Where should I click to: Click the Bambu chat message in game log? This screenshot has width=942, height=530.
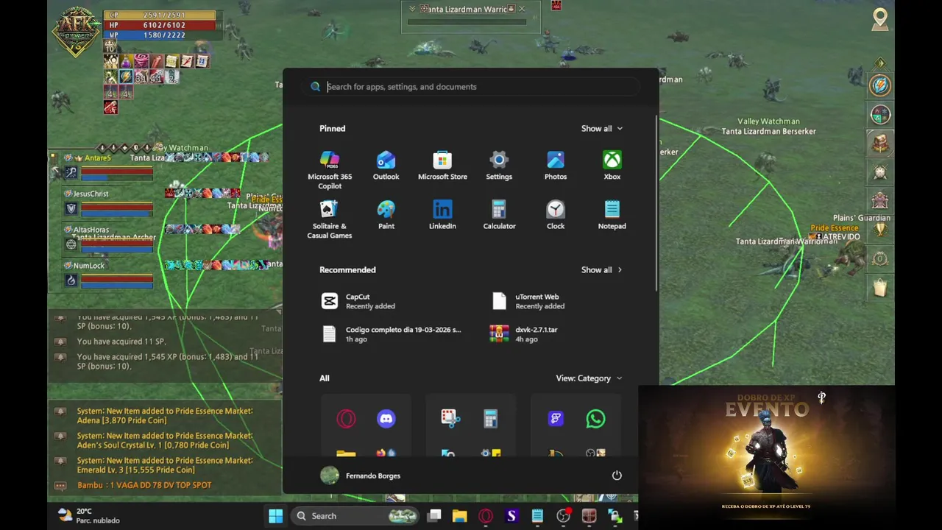144,485
